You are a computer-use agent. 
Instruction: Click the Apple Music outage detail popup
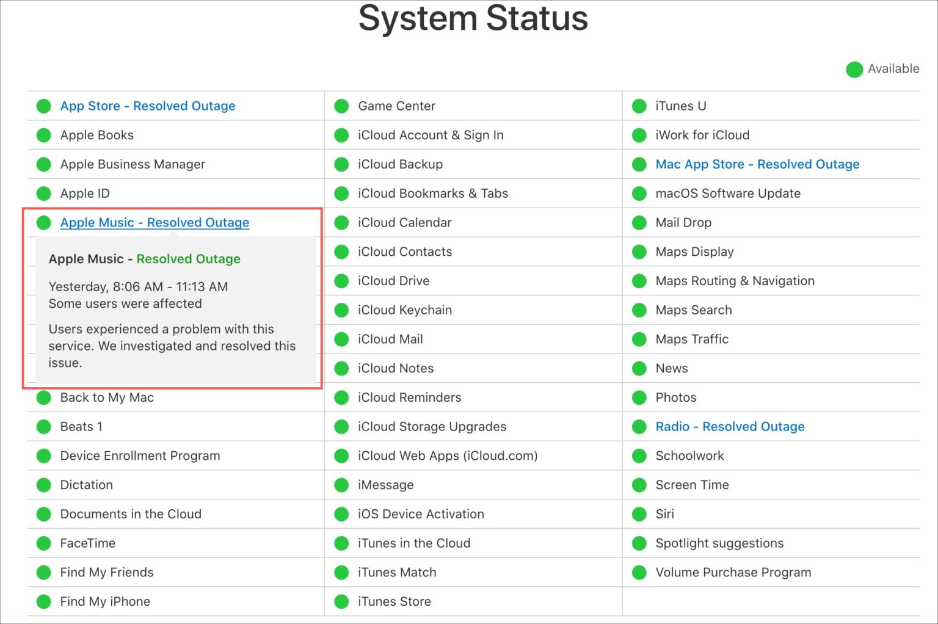pyautogui.click(x=176, y=311)
